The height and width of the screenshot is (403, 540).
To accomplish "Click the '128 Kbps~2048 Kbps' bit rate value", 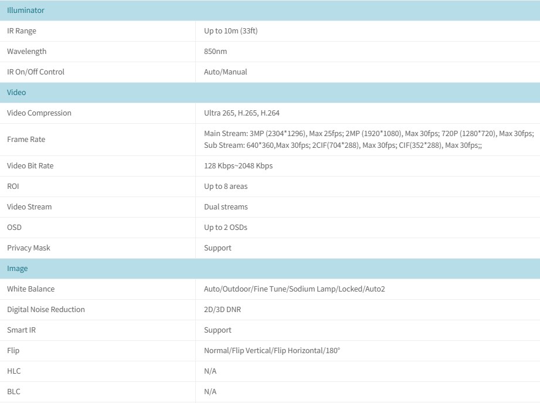I will click(x=238, y=166).
